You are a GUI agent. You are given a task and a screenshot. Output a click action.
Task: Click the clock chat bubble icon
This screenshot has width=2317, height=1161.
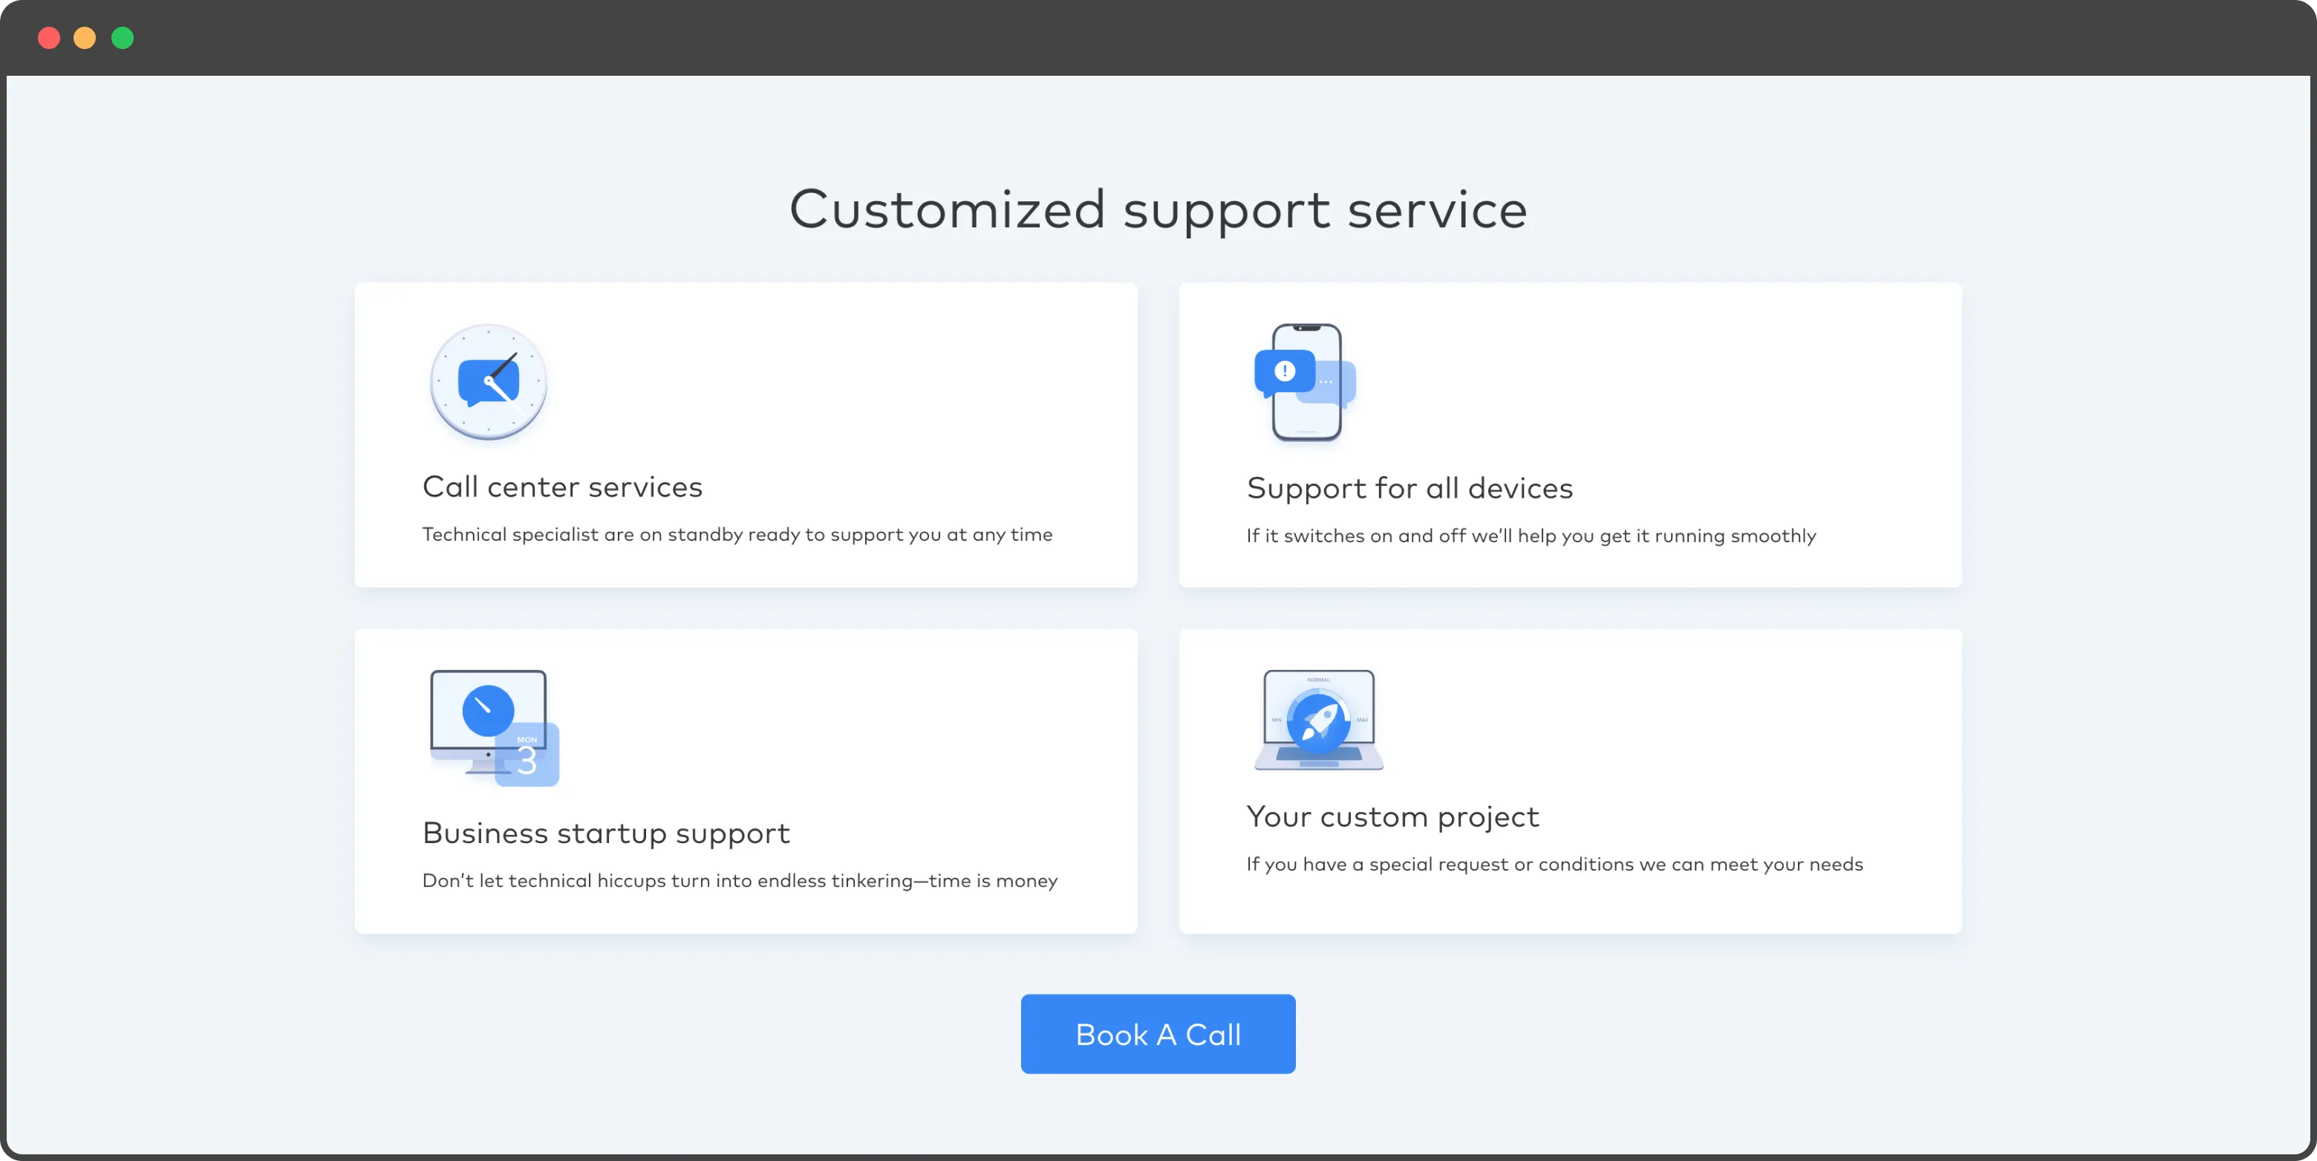[x=489, y=382]
